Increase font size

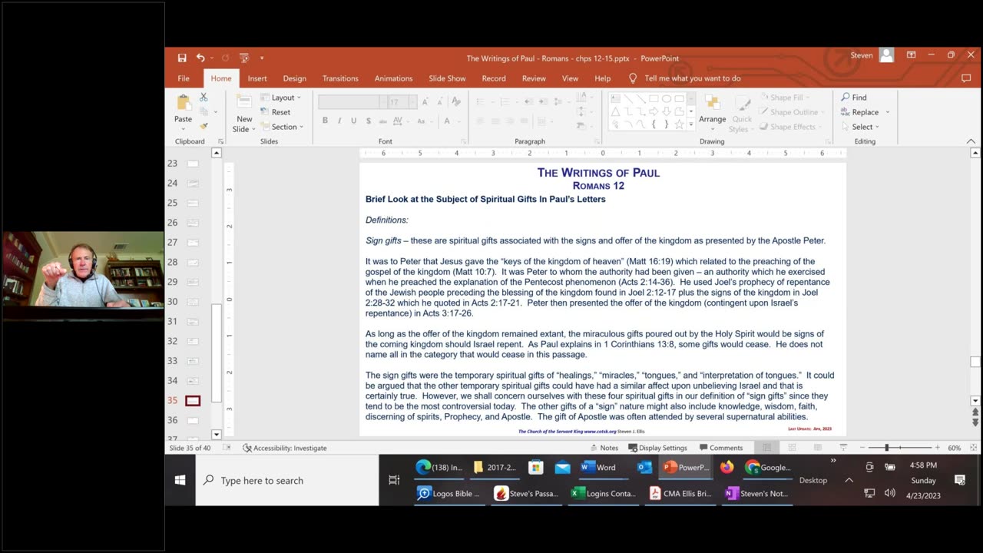pos(425,101)
